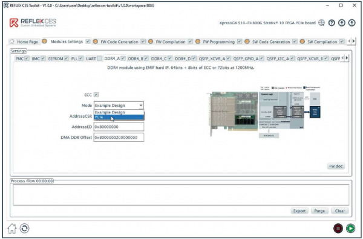Select PCIe from the Mode list
363x239 pixels.
119,117
